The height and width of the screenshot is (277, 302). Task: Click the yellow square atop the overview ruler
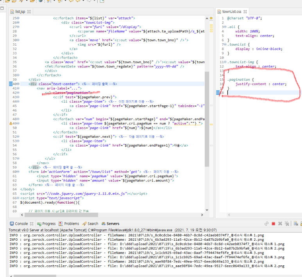point(211,18)
